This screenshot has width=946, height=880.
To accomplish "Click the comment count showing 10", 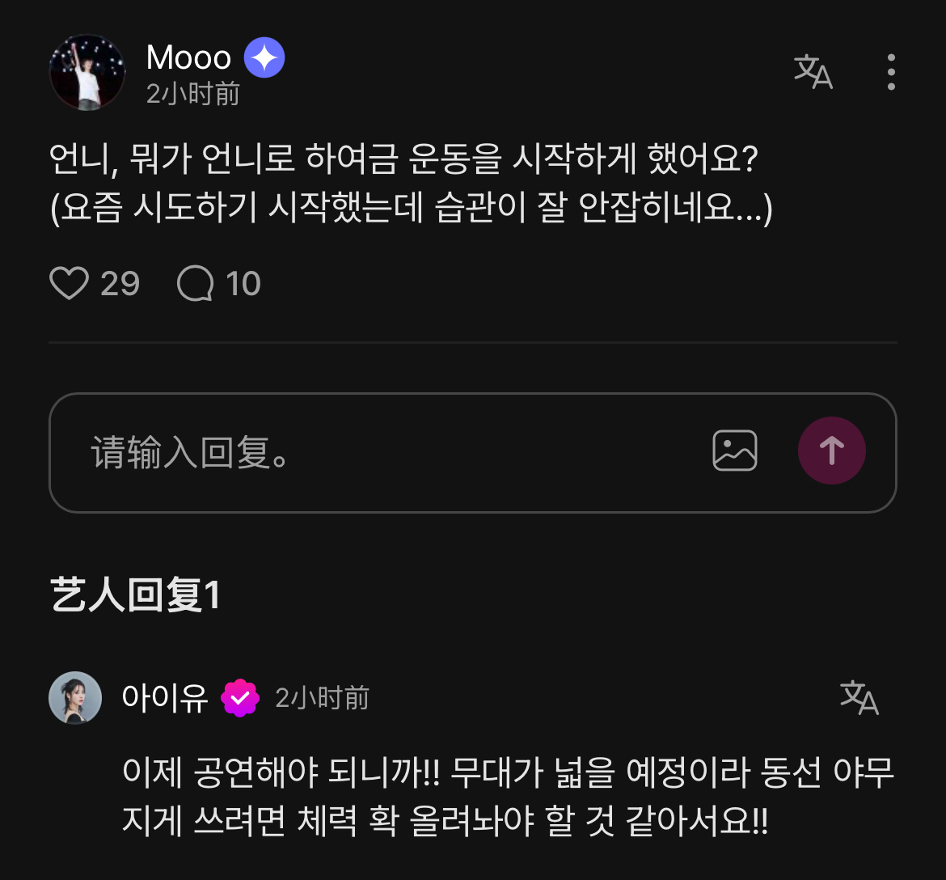I will click(243, 282).
